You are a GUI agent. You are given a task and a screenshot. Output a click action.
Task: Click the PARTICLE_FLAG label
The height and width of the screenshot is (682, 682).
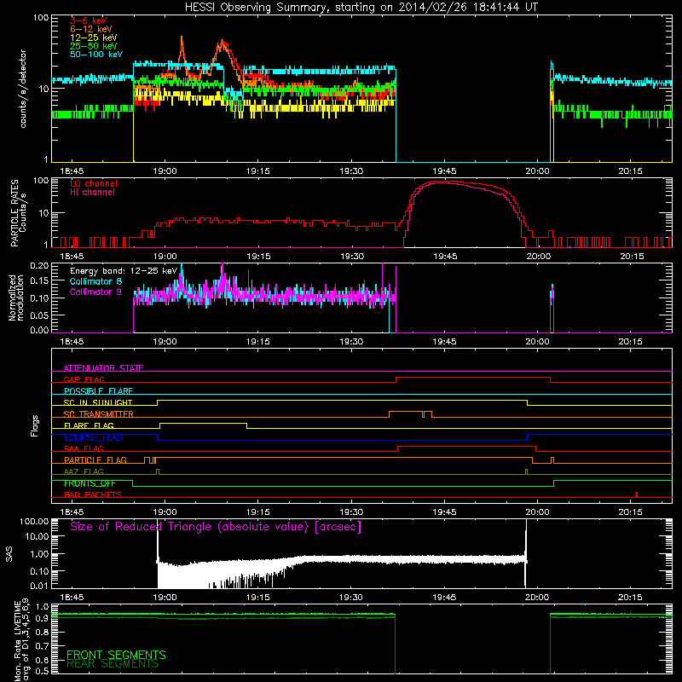[95, 459]
